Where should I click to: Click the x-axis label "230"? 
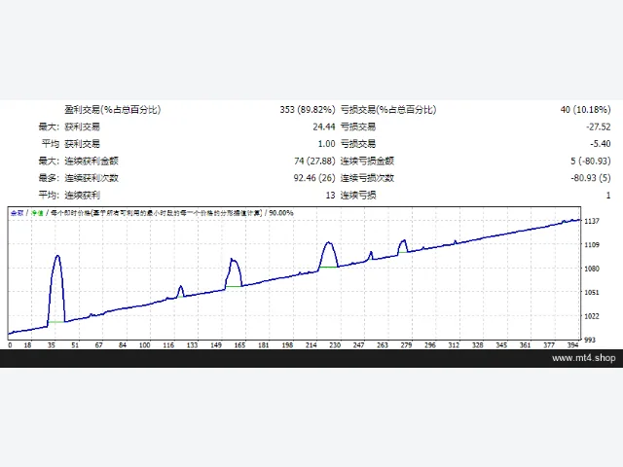(335, 345)
